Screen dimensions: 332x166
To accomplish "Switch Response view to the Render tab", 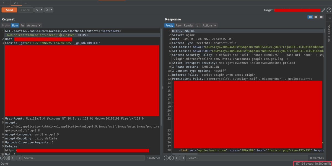I will 188,25.
